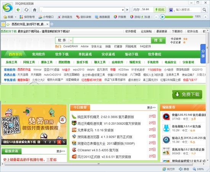Click 保存账号 toolbar item
210x172 pixels.
click(x=27, y=17)
